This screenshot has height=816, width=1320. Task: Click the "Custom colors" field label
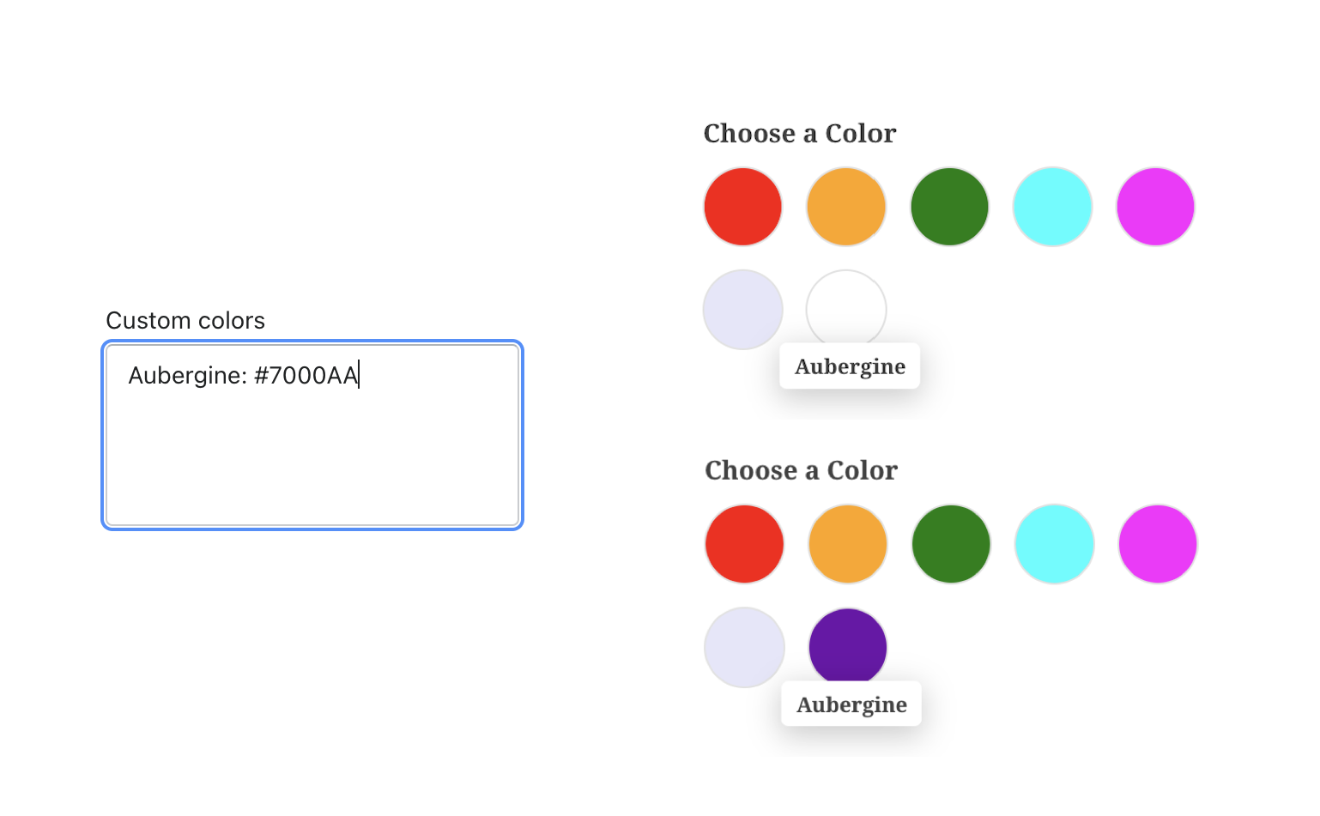pos(185,321)
